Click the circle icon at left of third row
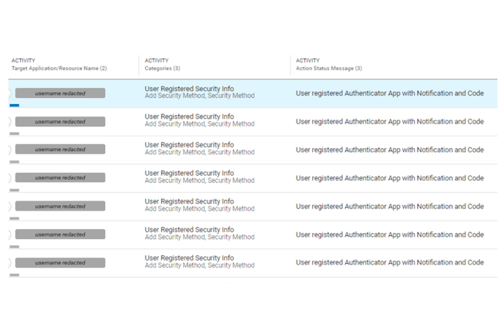The width and height of the screenshot is (502, 334). 10,150
